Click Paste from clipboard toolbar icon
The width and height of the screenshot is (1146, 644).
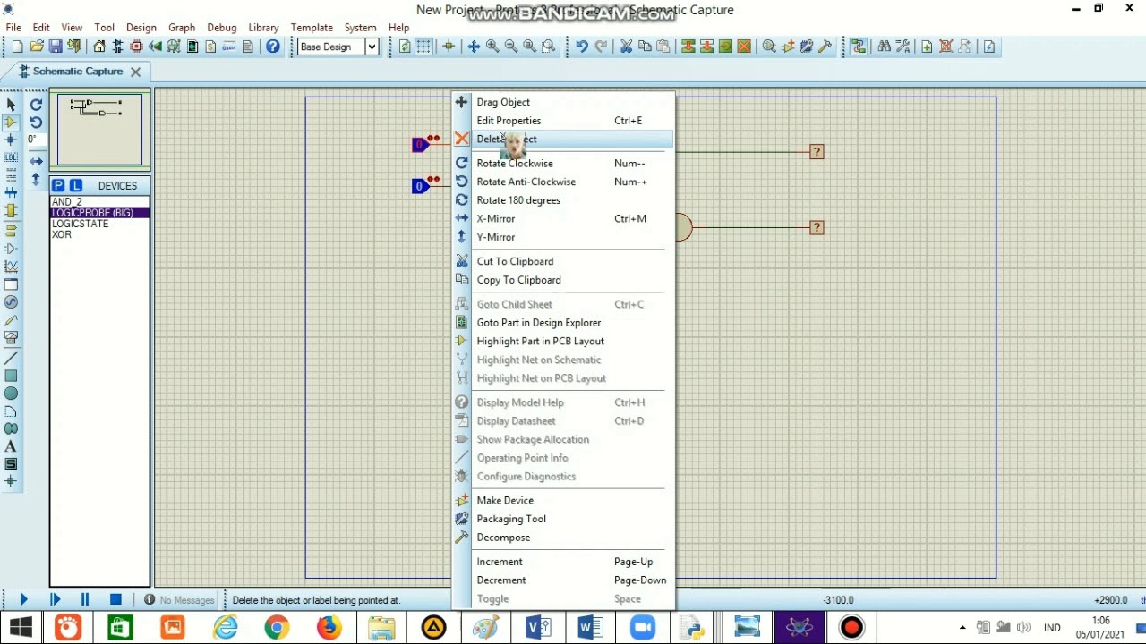click(663, 47)
